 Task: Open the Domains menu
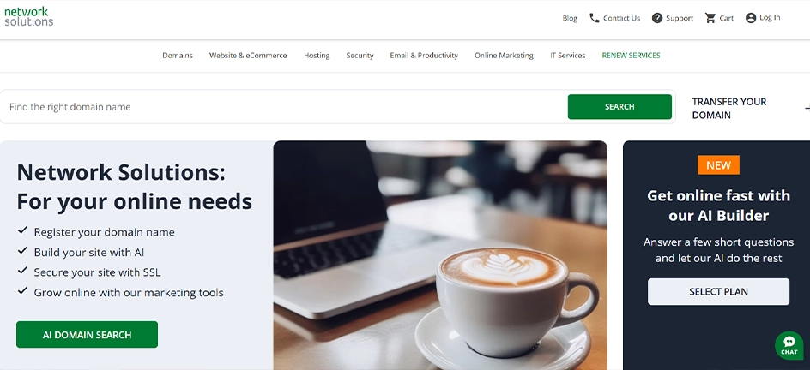click(178, 56)
